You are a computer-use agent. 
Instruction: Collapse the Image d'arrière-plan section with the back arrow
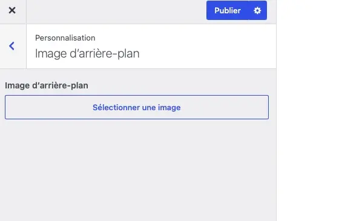pos(12,46)
